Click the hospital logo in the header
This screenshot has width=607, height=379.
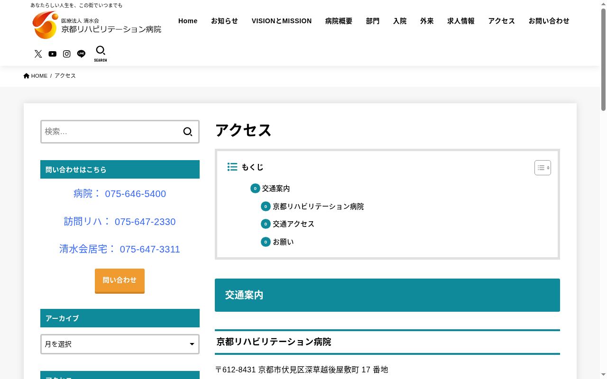(97, 25)
